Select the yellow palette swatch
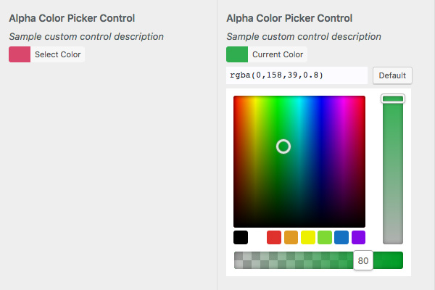The height and width of the screenshot is (290, 435). (x=308, y=237)
